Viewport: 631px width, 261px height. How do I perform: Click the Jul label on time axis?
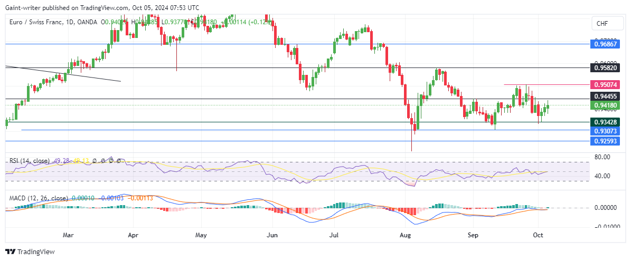(334, 235)
